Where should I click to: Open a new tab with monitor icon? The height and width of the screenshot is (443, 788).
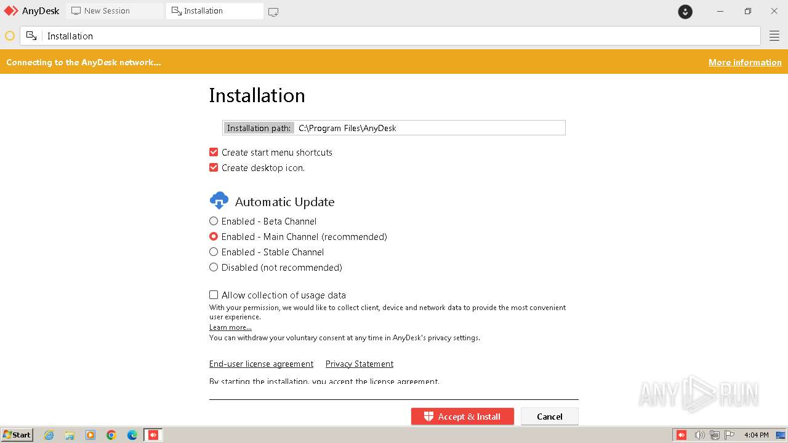[x=273, y=11]
